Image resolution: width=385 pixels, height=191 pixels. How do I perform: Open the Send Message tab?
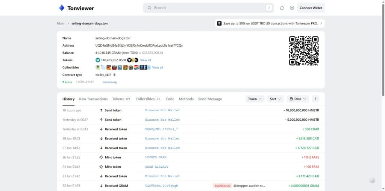210,99
